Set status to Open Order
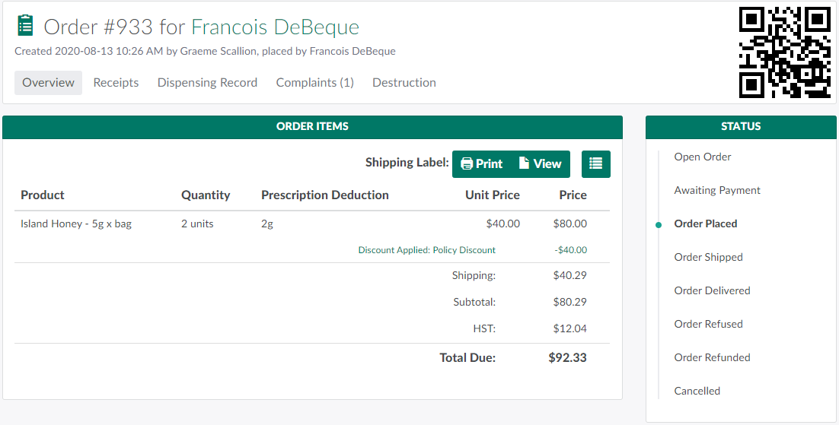This screenshot has height=425, width=839. [x=702, y=157]
